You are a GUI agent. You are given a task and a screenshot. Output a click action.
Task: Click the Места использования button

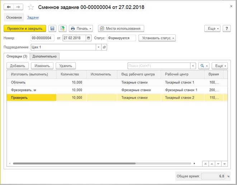[121, 28]
